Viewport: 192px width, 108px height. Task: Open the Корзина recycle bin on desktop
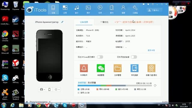[x=16, y=6]
